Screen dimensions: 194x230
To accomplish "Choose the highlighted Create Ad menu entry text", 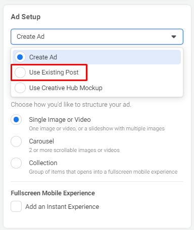I will click(x=43, y=57).
